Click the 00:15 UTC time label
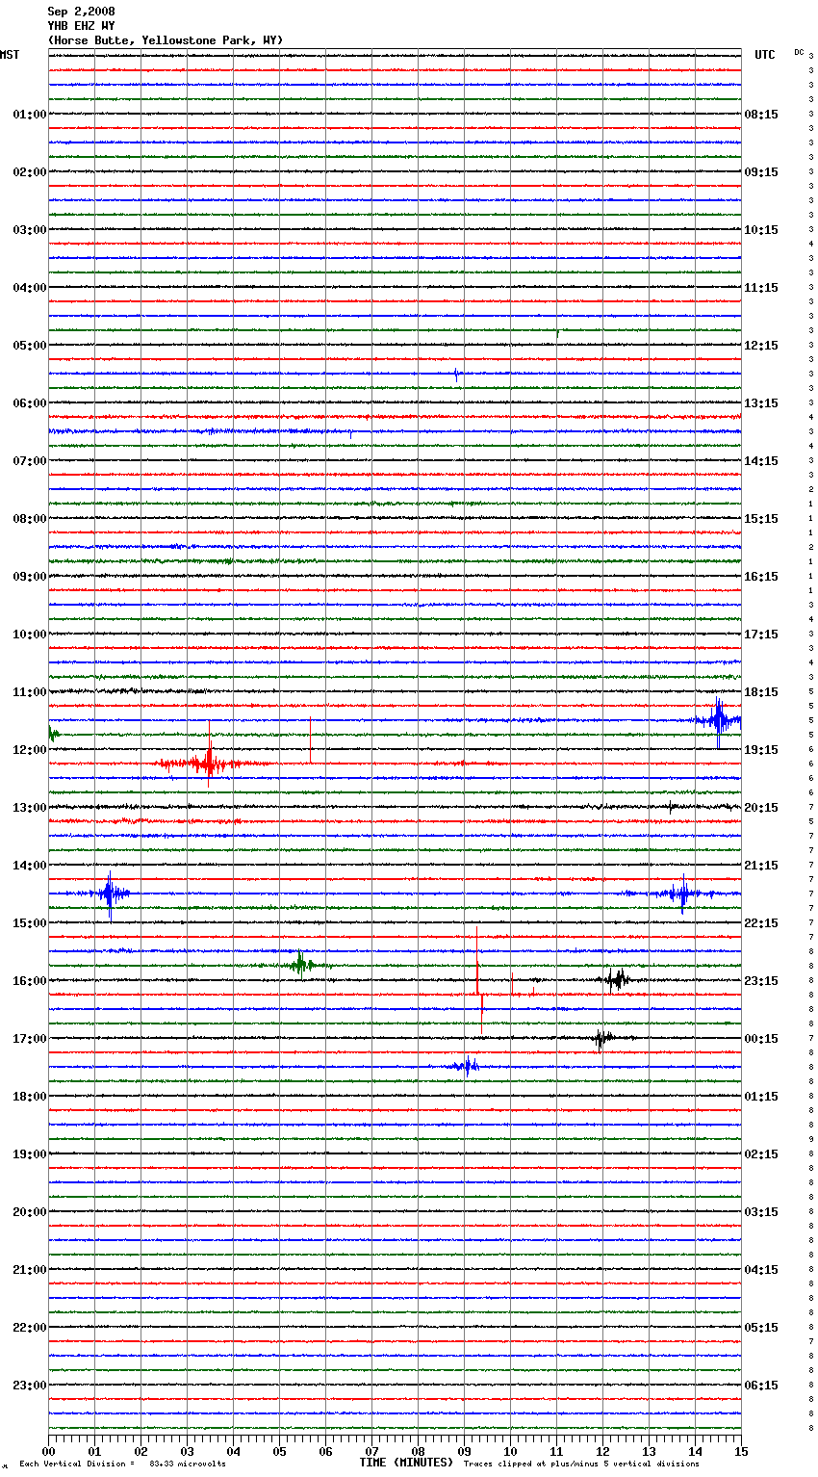 pyautogui.click(x=761, y=1039)
